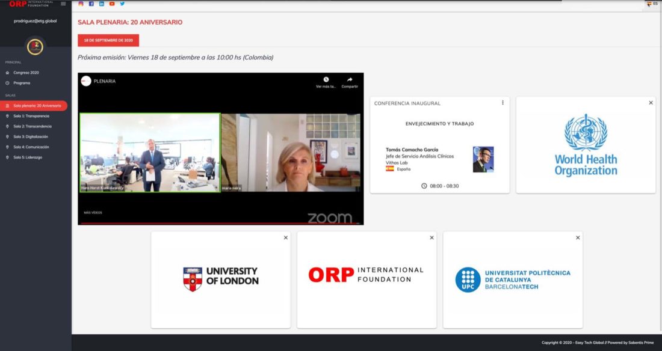This screenshot has width=662, height=351.
Task: Select Sala plenaria: 20 Aniversario
Action: 34,106
